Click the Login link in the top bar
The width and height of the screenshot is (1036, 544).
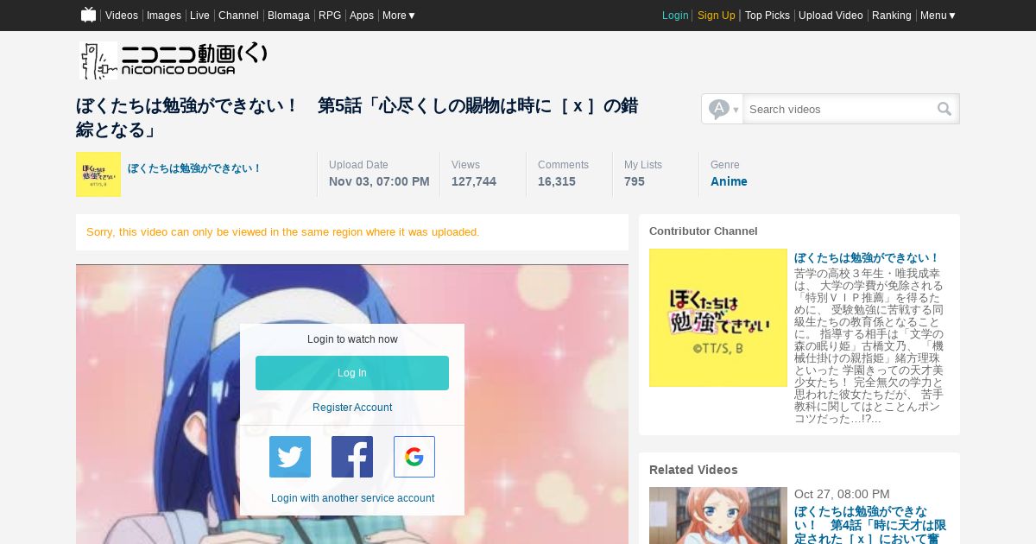pyautogui.click(x=675, y=16)
